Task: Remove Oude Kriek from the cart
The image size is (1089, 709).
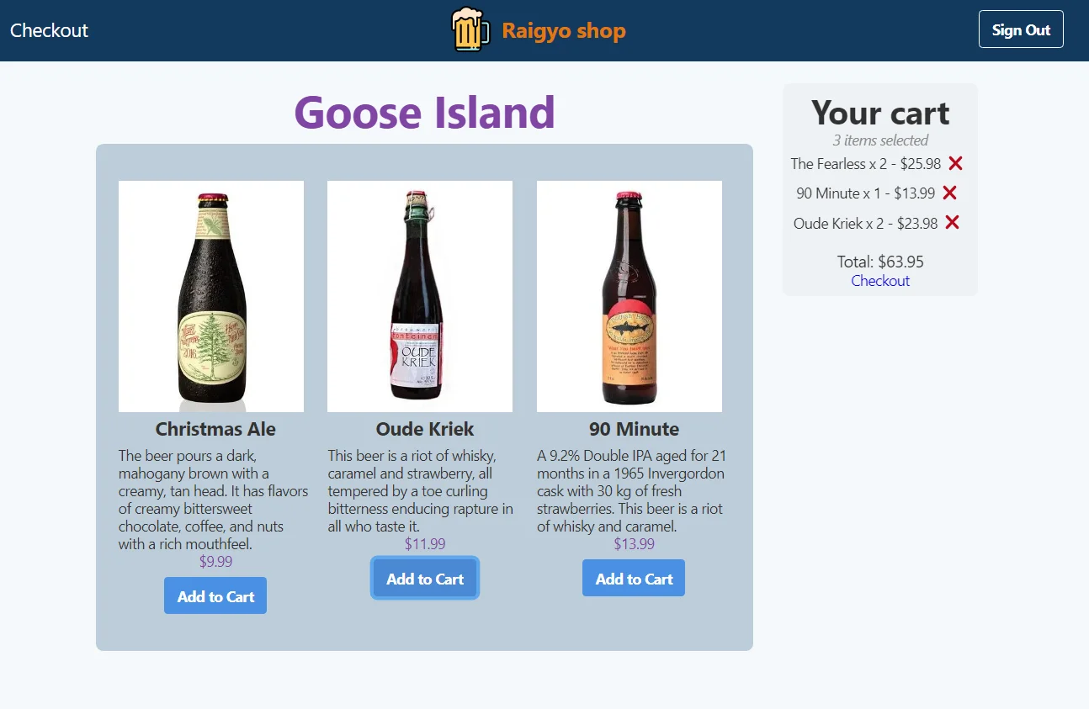Action: coord(952,222)
